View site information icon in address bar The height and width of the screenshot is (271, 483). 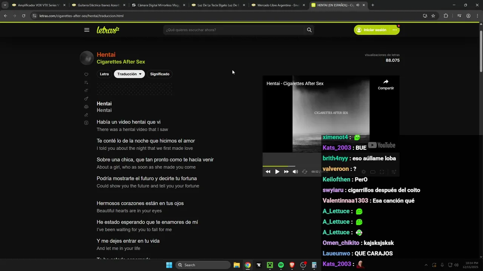(x=34, y=16)
